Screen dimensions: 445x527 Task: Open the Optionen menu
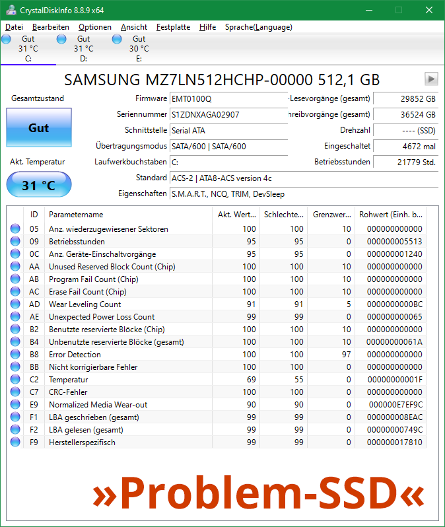click(x=95, y=27)
